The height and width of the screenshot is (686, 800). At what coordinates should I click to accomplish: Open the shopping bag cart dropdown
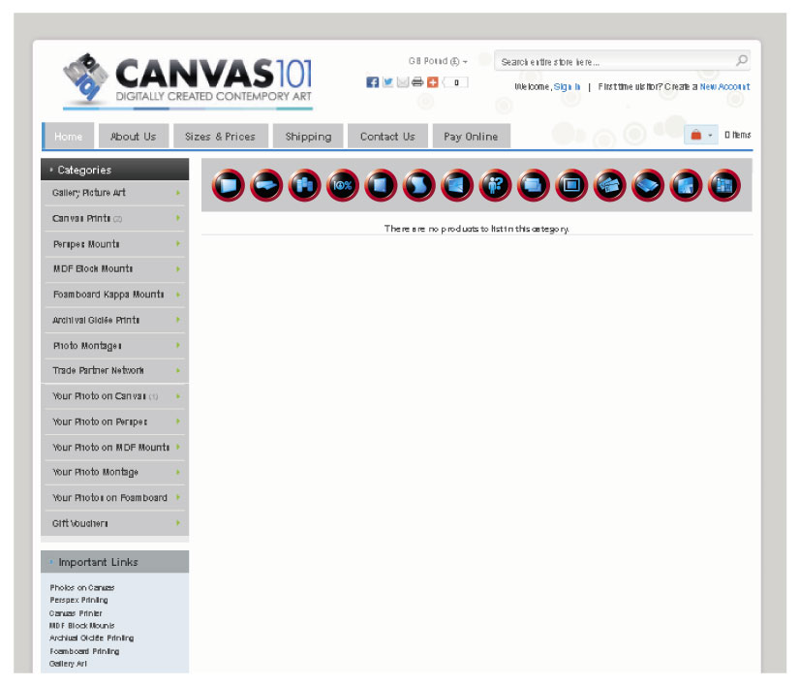coord(700,136)
